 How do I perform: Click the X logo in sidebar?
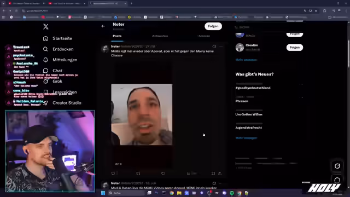click(x=46, y=27)
